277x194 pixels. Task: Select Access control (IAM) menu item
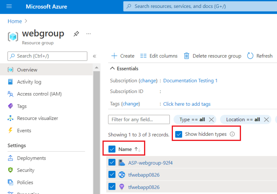(39, 94)
